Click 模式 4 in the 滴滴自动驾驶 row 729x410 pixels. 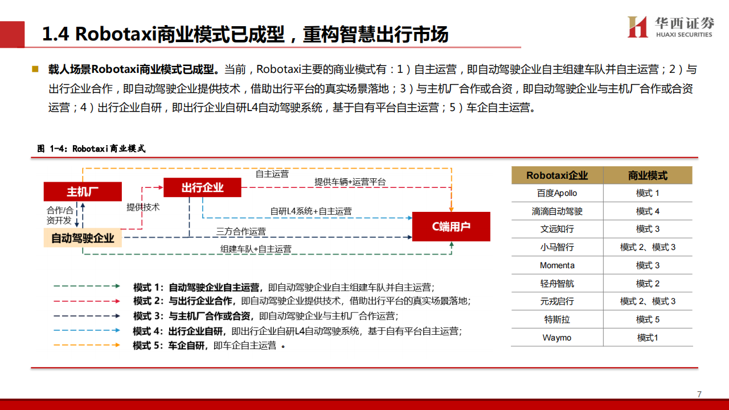point(648,211)
